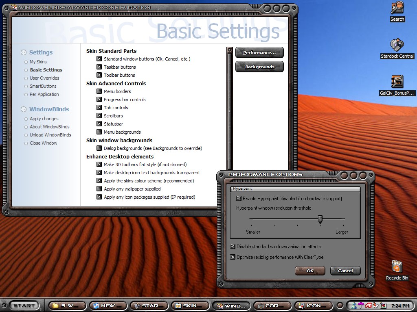Screen dimensions: 417x312
Task: Click the scrollbar up arrow in settings list
Action: tap(230, 50)
